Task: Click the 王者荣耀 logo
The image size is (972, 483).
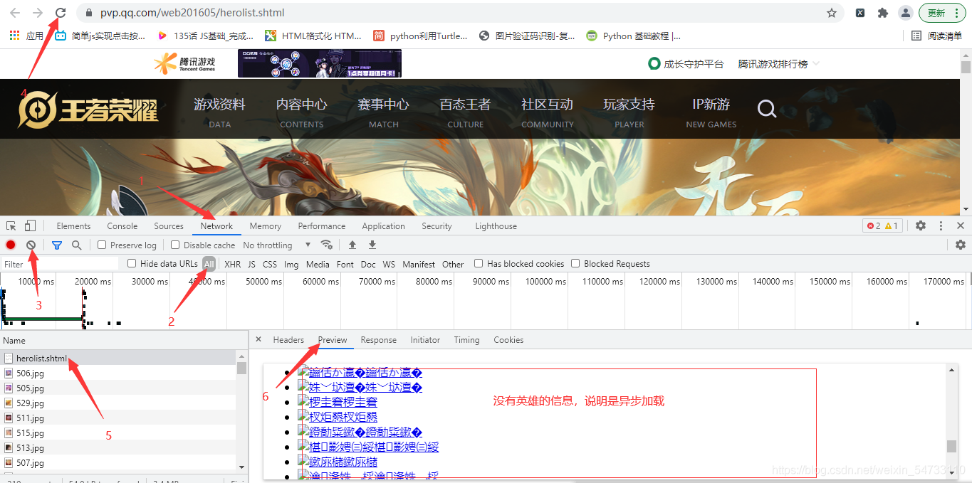Action: (88, 110)
